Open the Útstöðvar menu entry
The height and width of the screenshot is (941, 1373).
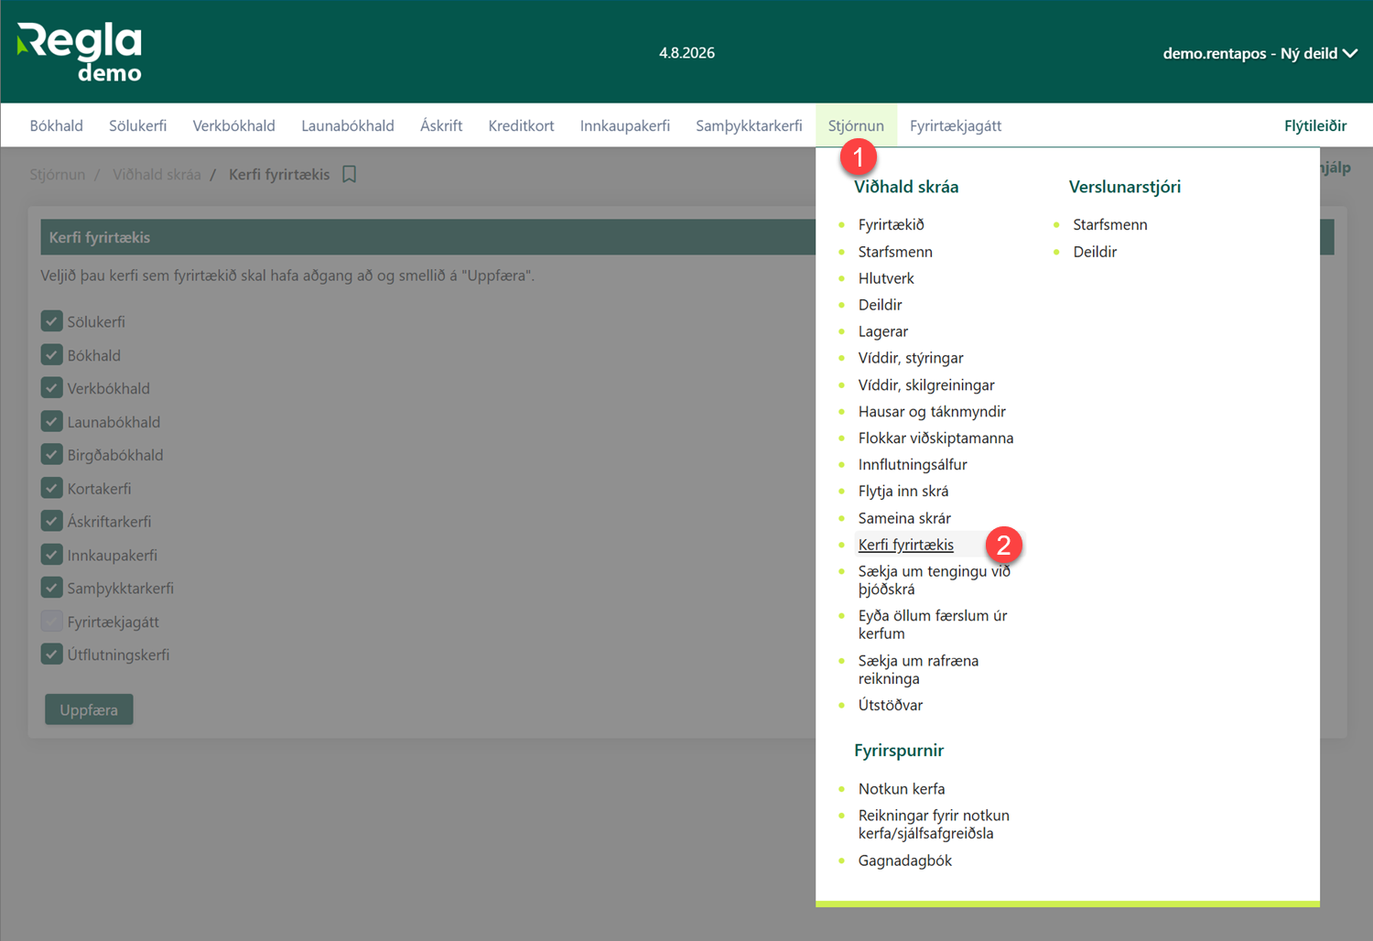tap(890, 705)
